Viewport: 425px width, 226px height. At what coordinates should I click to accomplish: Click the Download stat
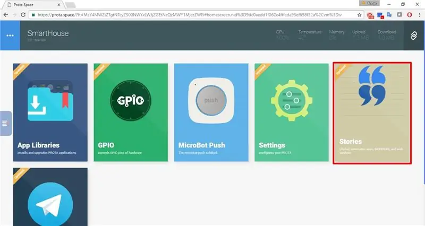(x=387, y=34)
